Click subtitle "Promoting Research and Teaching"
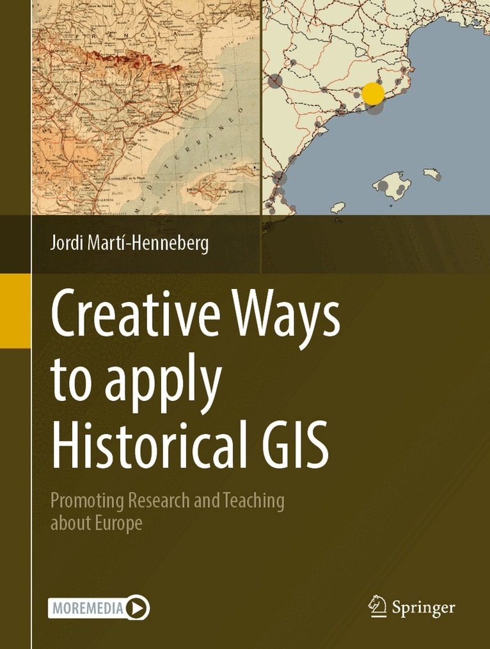 click(x=167, y=501)
